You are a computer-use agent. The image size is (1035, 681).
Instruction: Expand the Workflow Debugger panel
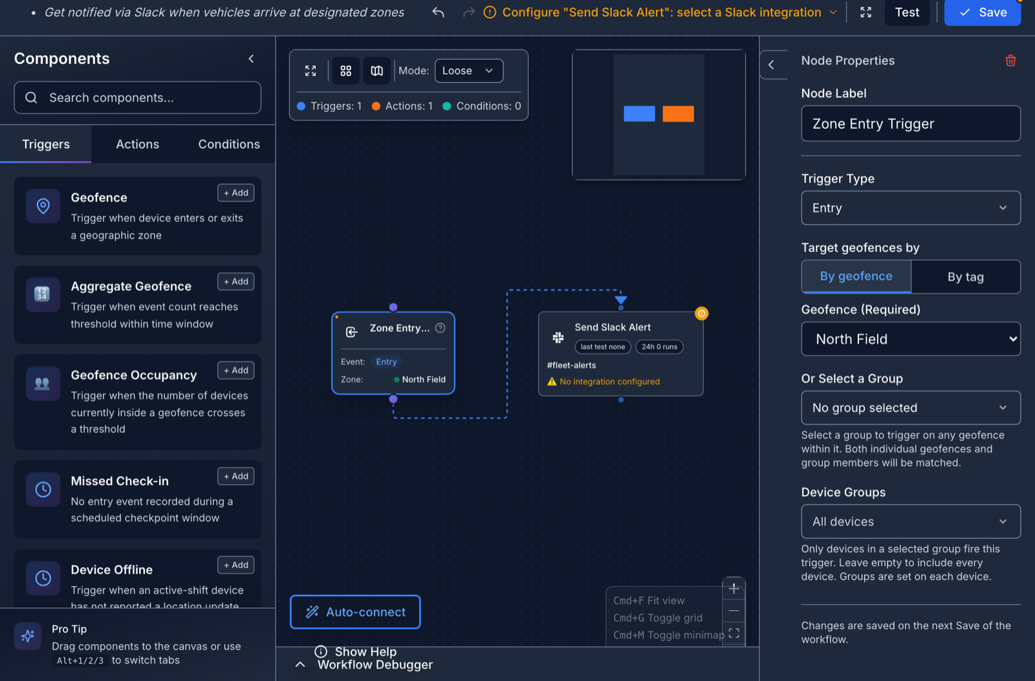(x=300, y=664)
